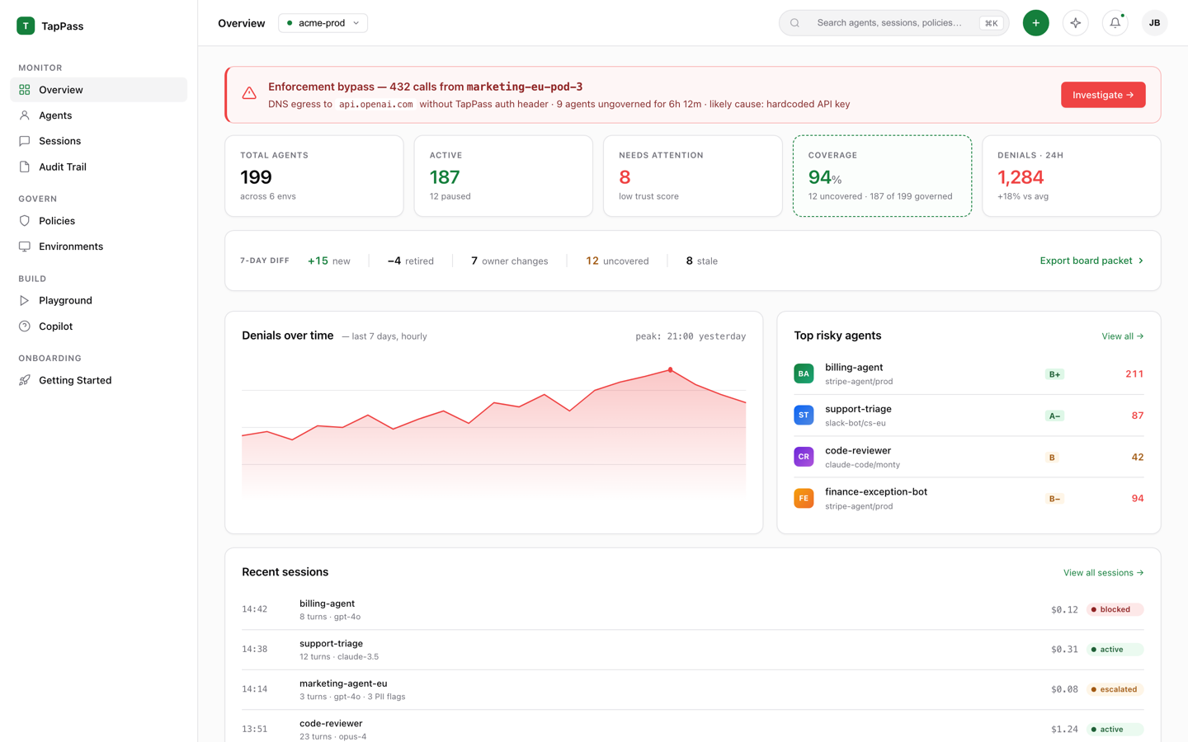Open the notifications bell
Image resolution: width=1188 pixels, height=742 pixels.
click(x=1115, y=23)
